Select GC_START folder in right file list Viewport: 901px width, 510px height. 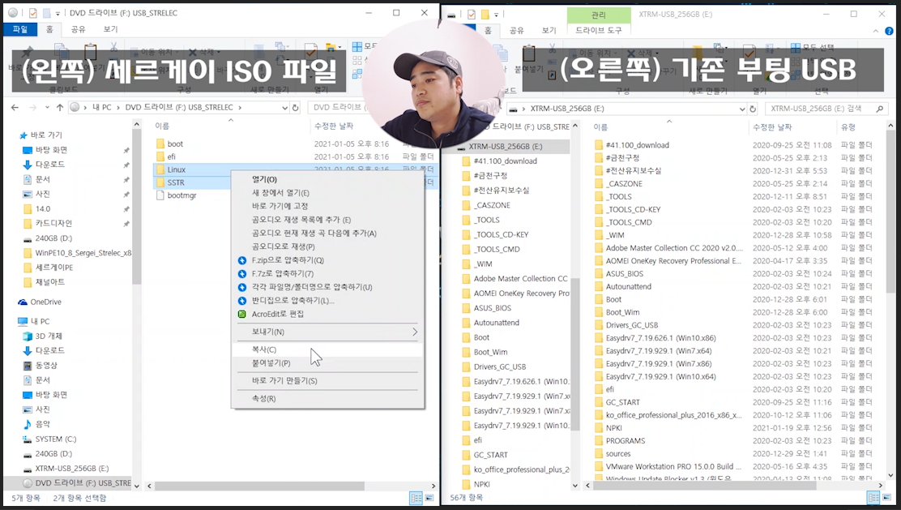pyautogui.click(x=622, y=402)
